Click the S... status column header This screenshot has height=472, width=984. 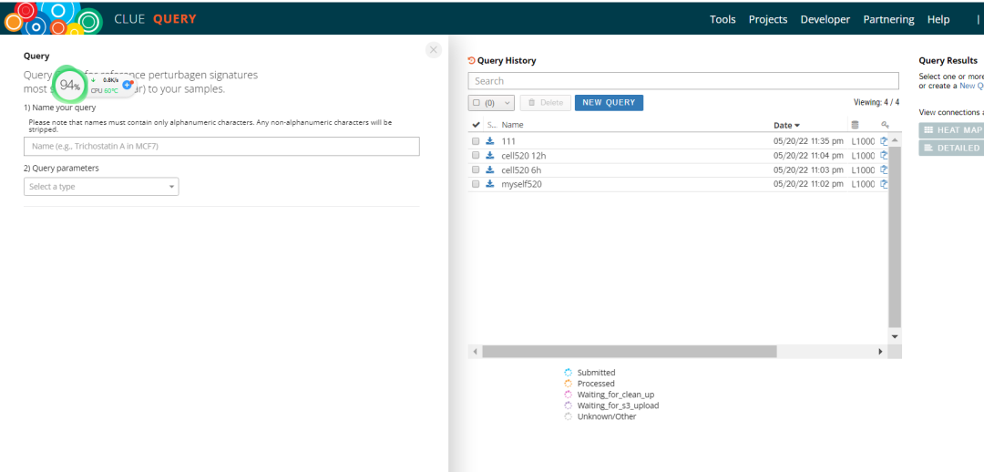491,125
